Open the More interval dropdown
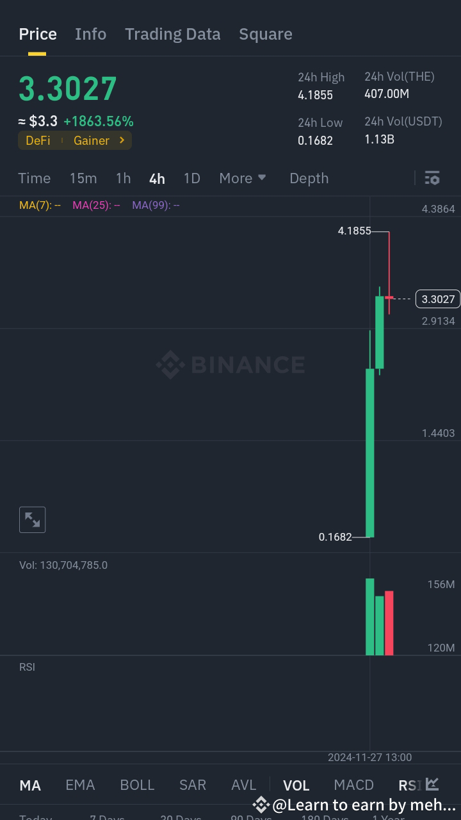 tap(242, 178)
